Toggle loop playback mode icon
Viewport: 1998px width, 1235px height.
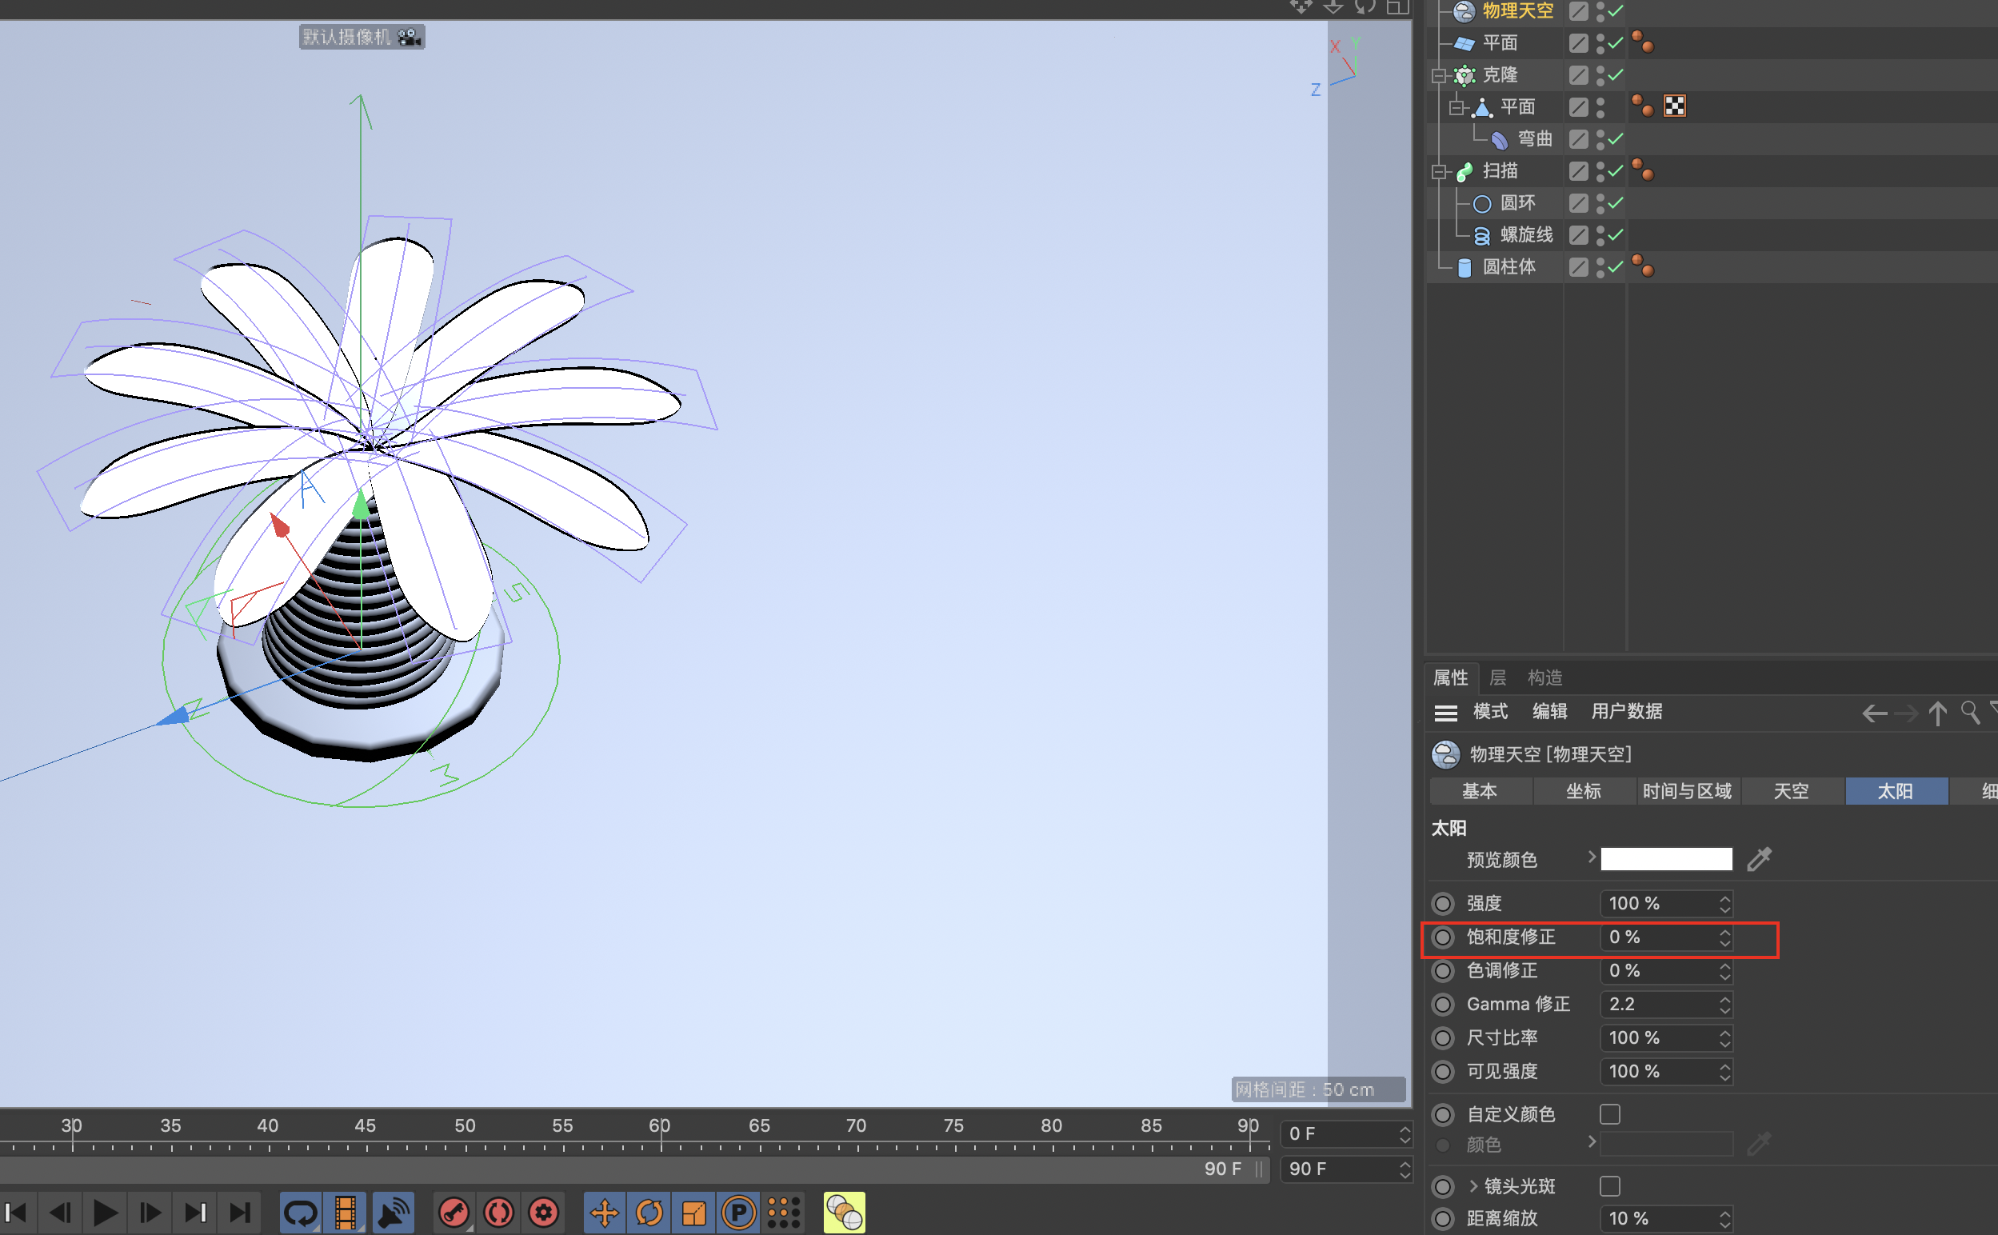300,1212
